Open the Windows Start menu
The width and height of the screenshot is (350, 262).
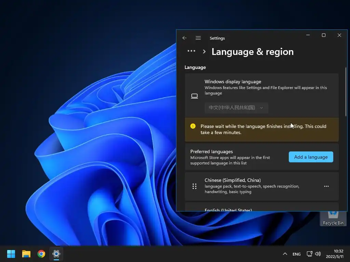(11, 254)
